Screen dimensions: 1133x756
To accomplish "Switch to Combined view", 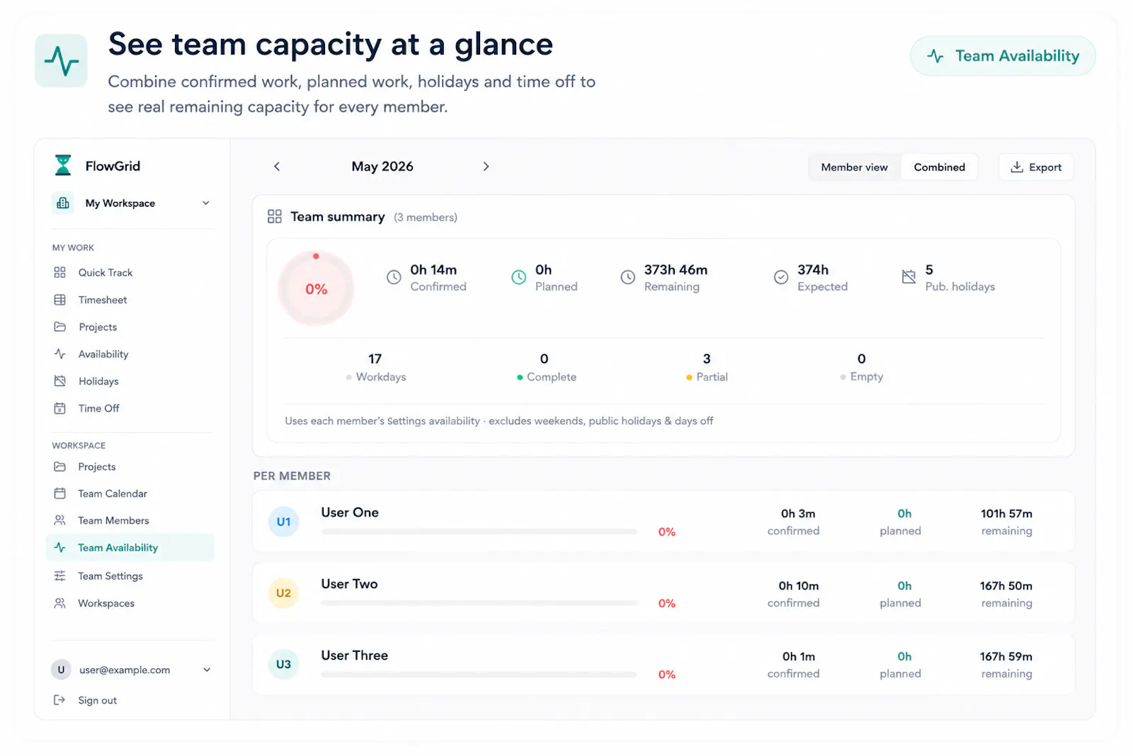I will [x=939, y=167].
